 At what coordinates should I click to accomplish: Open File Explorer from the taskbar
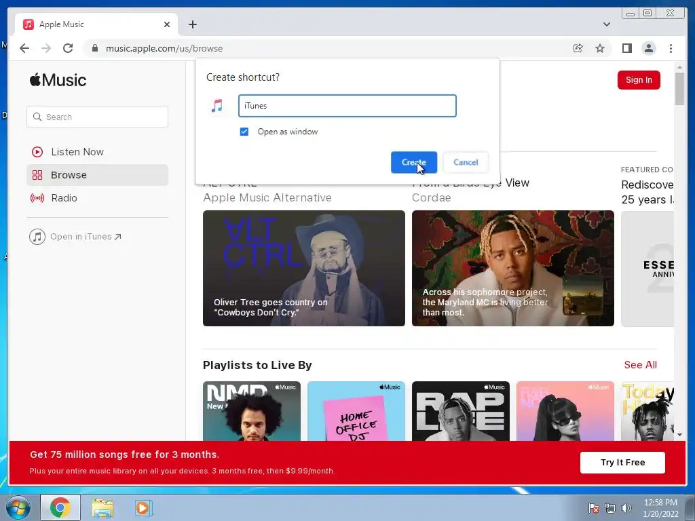[102, 508]
